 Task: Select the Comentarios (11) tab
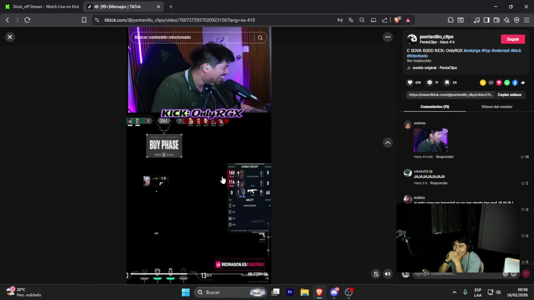click(x=435, y=107)
